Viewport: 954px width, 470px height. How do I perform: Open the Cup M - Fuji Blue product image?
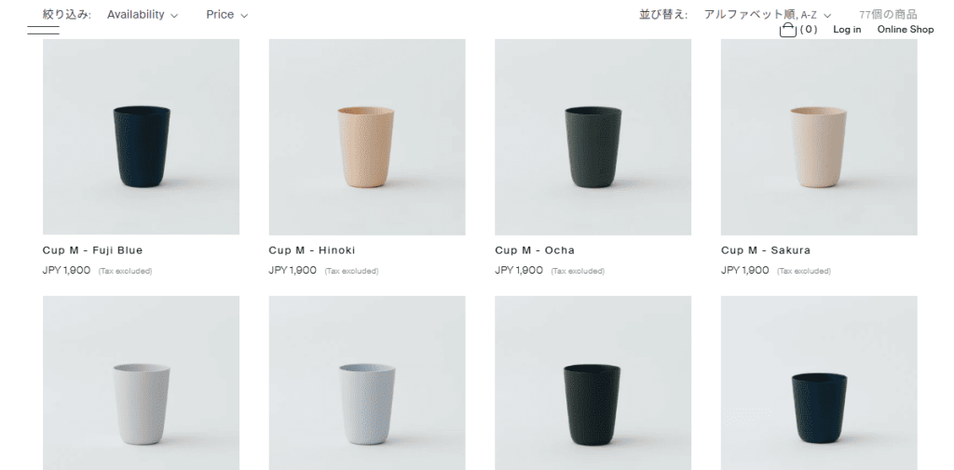[142, 137]
